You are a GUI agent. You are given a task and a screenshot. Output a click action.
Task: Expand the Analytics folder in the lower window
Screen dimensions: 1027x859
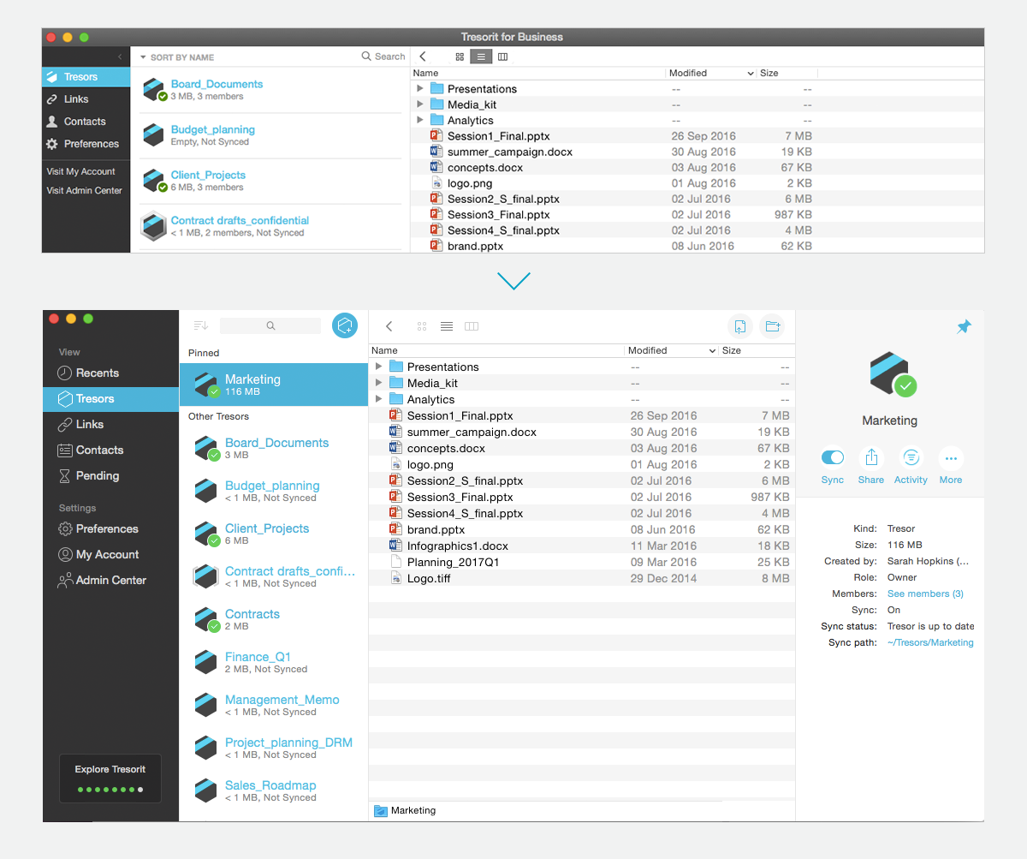tap(379, 399)
